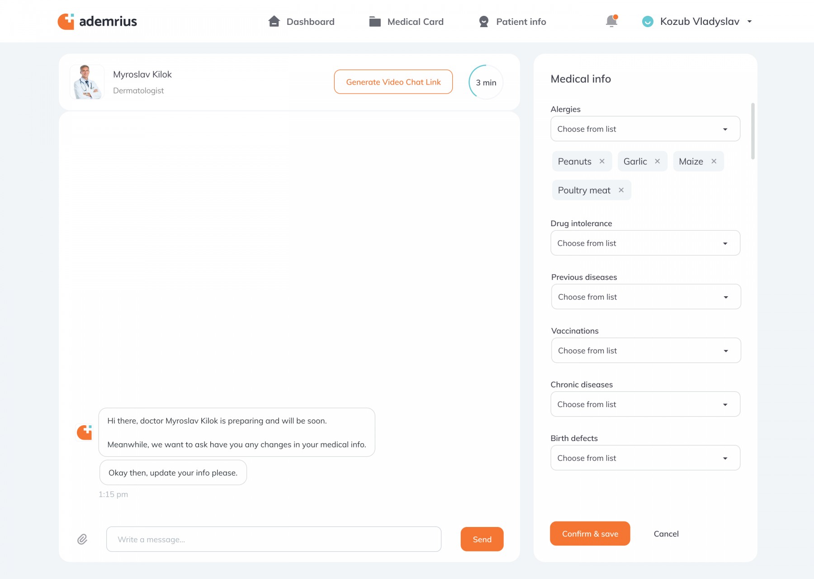Screen dimensions: 814x579
Task: Open the Chronic diseases dropdown
Action: [645, 404]
